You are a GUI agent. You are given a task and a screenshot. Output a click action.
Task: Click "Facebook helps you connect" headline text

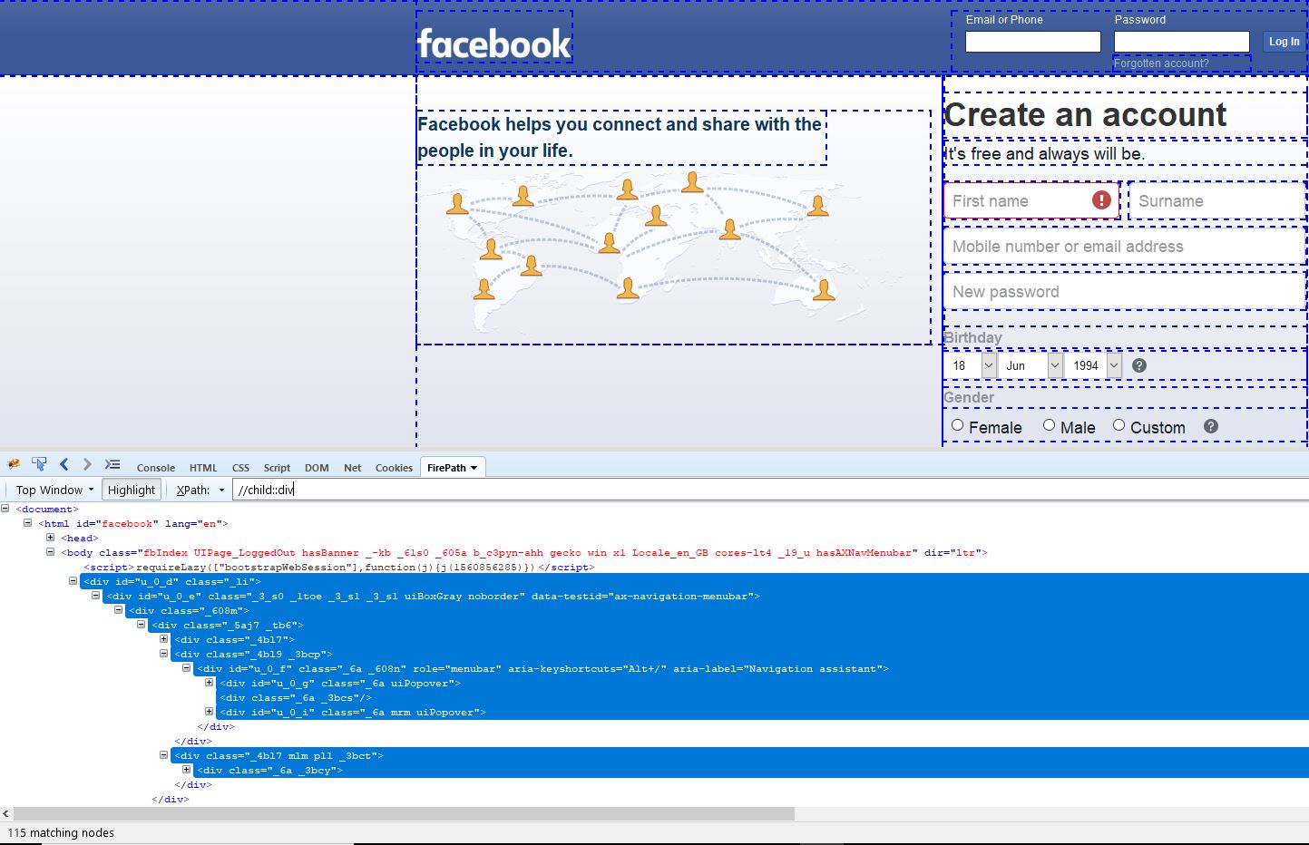620,137
